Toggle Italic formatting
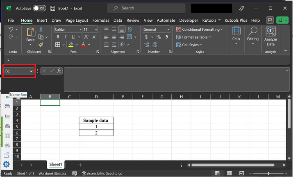293x177 pixels. [x=66, y=37]
